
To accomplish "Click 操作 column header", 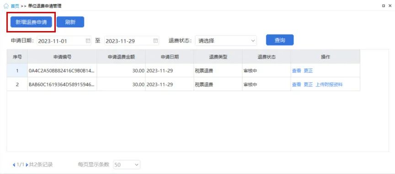I will (326, 57).
